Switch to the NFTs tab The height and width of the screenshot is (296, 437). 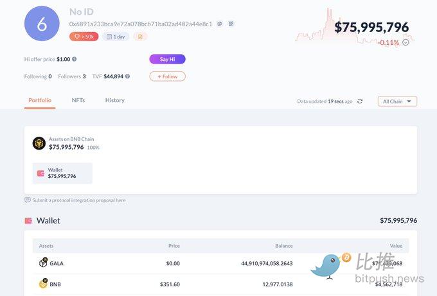pyautogui.click(x=78, y=100)
